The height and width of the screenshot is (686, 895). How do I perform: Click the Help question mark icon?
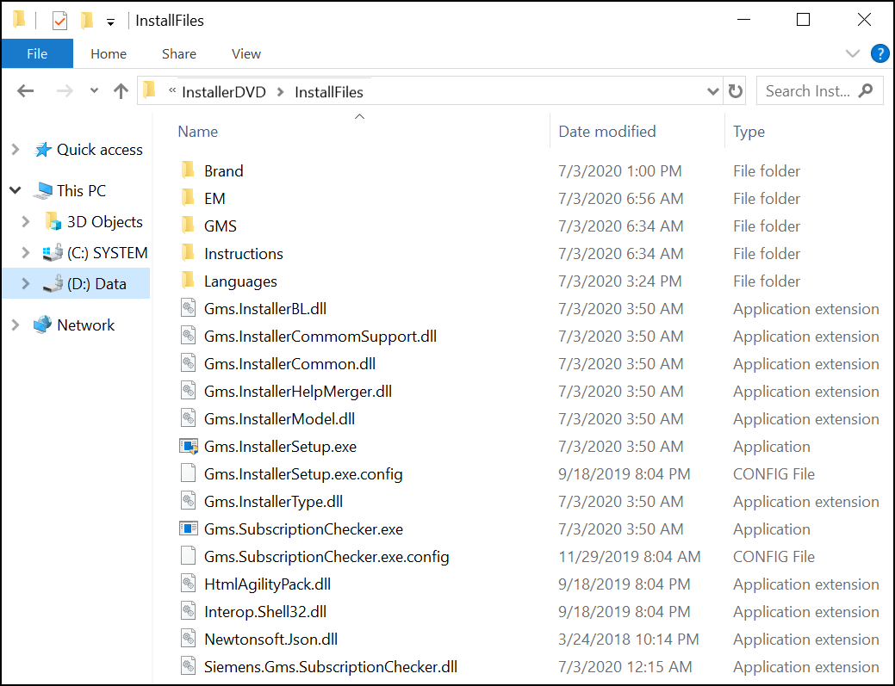coord(879,53)
